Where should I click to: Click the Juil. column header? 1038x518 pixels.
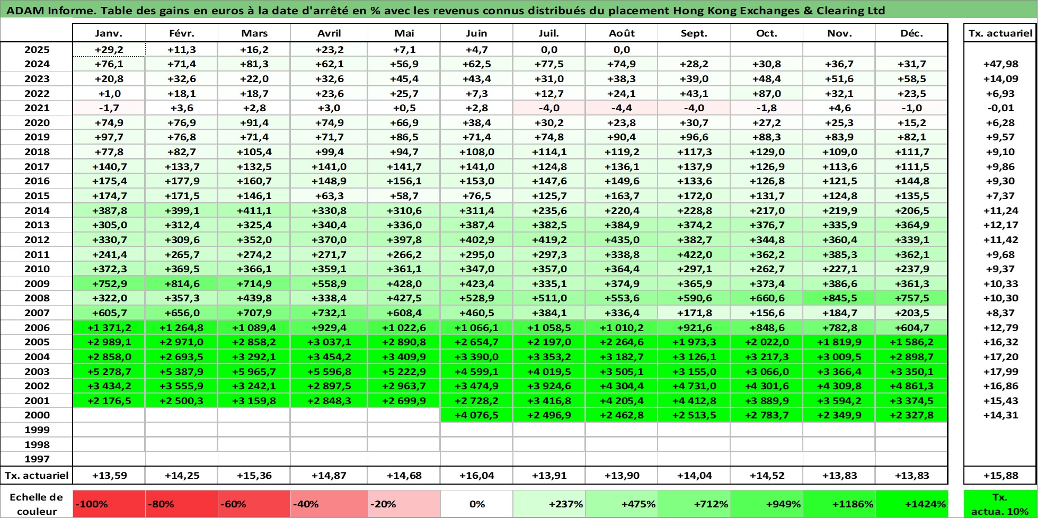point(549,33)
